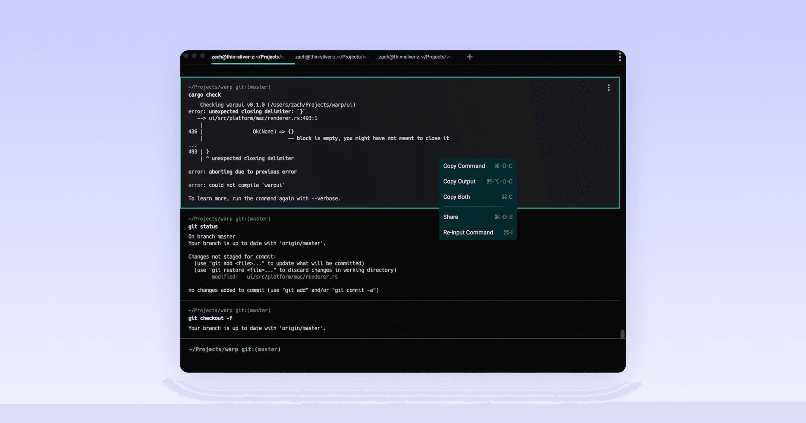Choose Share from the context menu
806x423 pixels.
coord(478,217)
